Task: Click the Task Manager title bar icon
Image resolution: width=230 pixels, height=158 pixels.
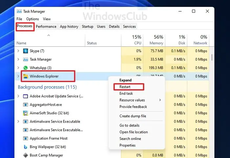Action: coord(19,11)
